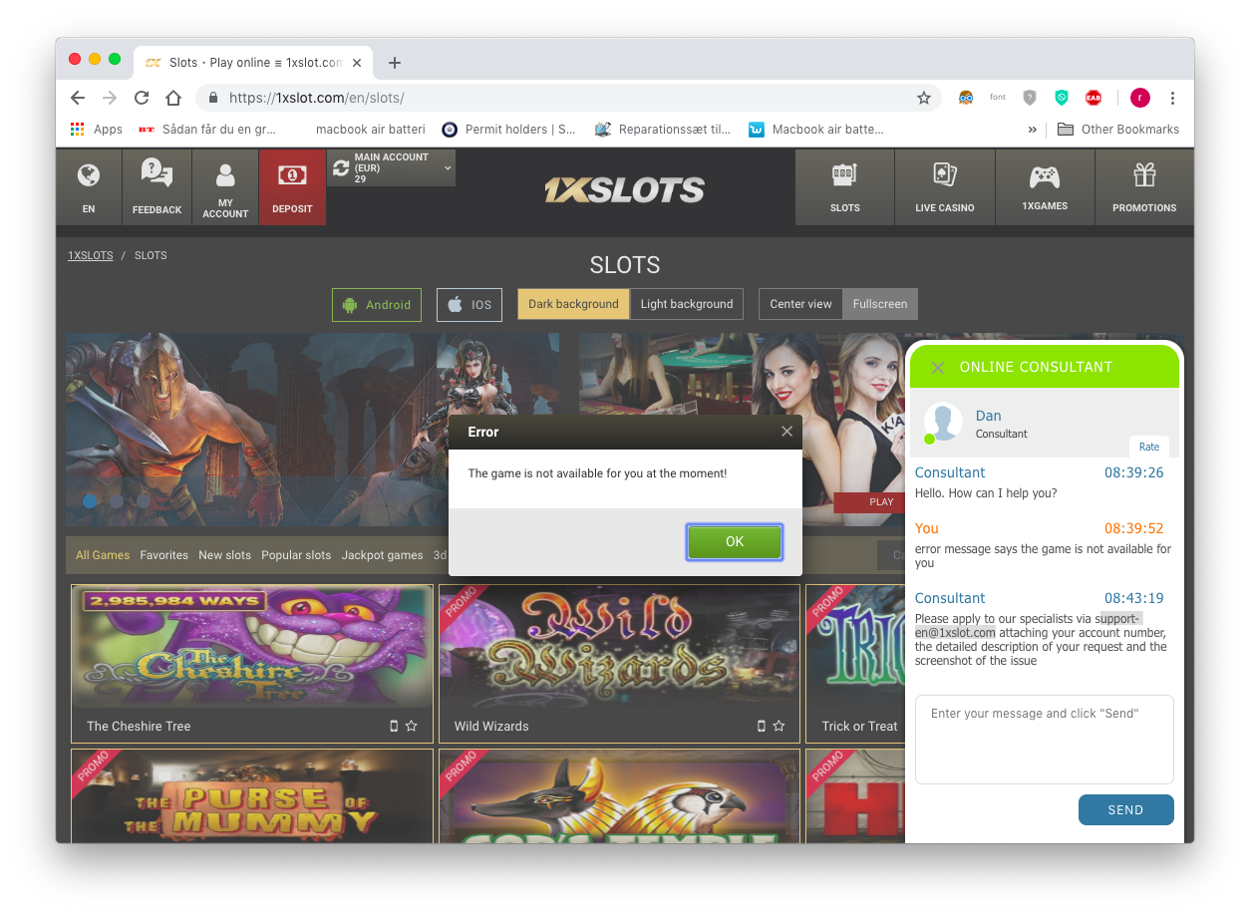Show hidden bookmarks chevron
Viewport: 1250px width, 917px height.
[1033, 129]
